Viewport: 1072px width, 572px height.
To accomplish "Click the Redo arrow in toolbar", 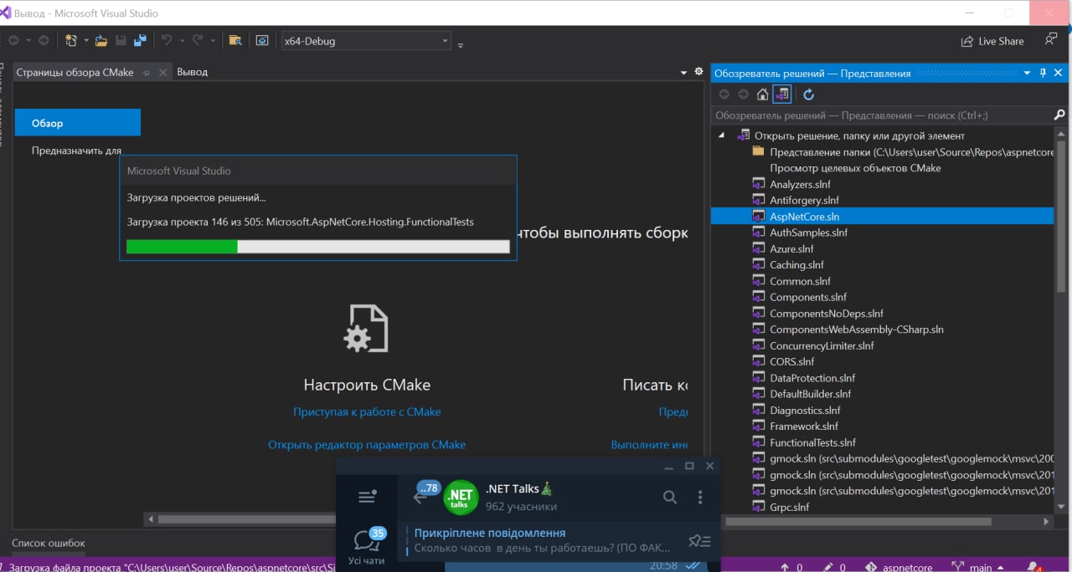I will 198,40.
